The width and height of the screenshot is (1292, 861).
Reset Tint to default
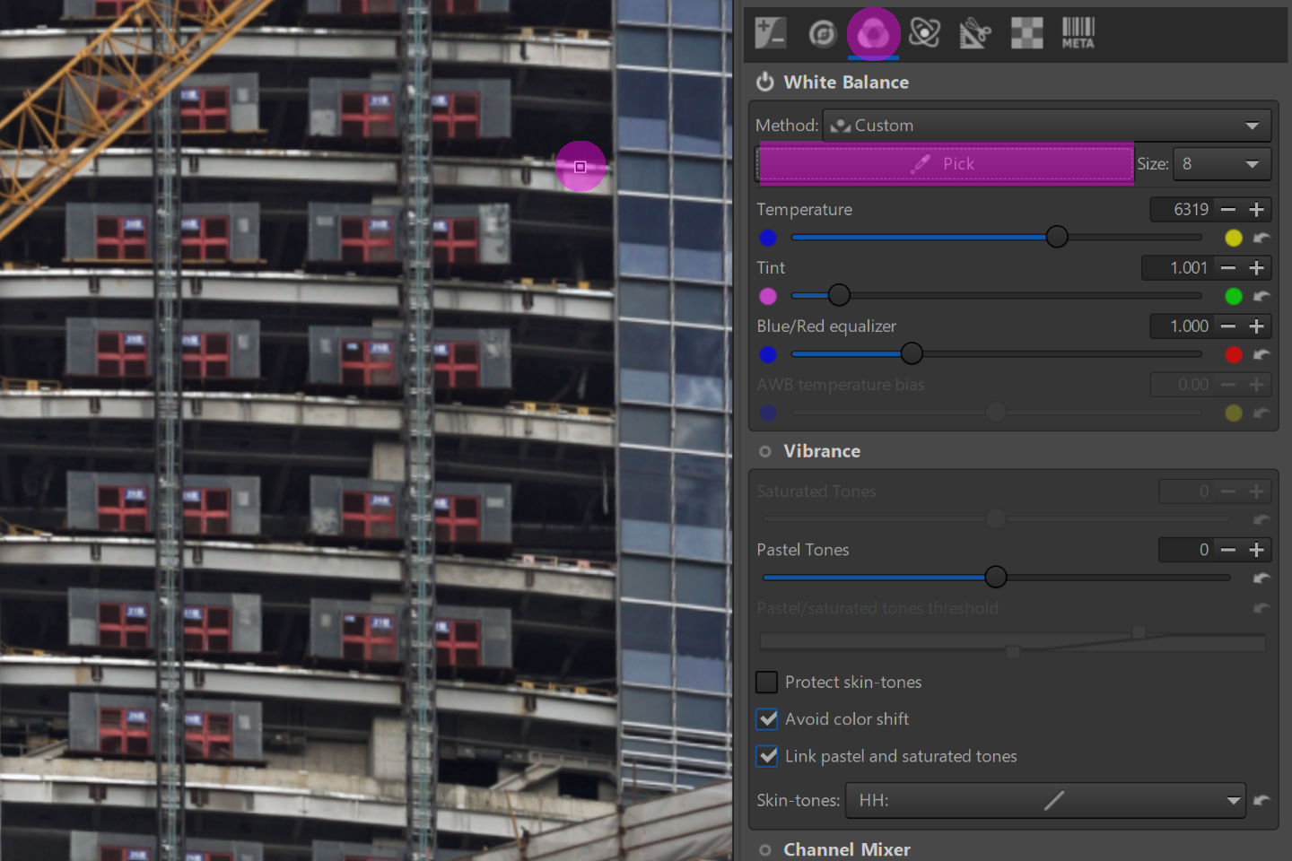click(x=1261, y=296)
